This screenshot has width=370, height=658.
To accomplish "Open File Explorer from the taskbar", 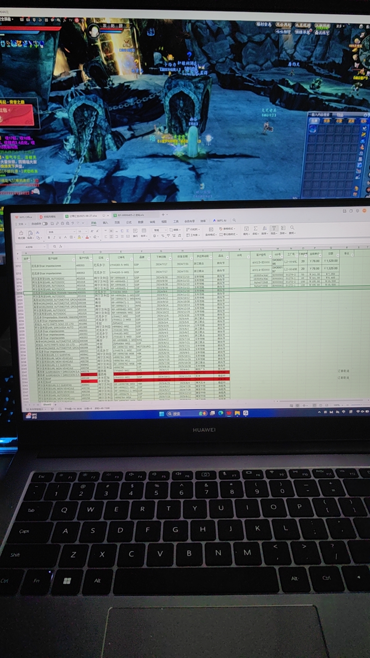I will point(237,413).
